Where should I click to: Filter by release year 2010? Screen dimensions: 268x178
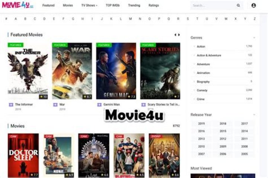201,146
